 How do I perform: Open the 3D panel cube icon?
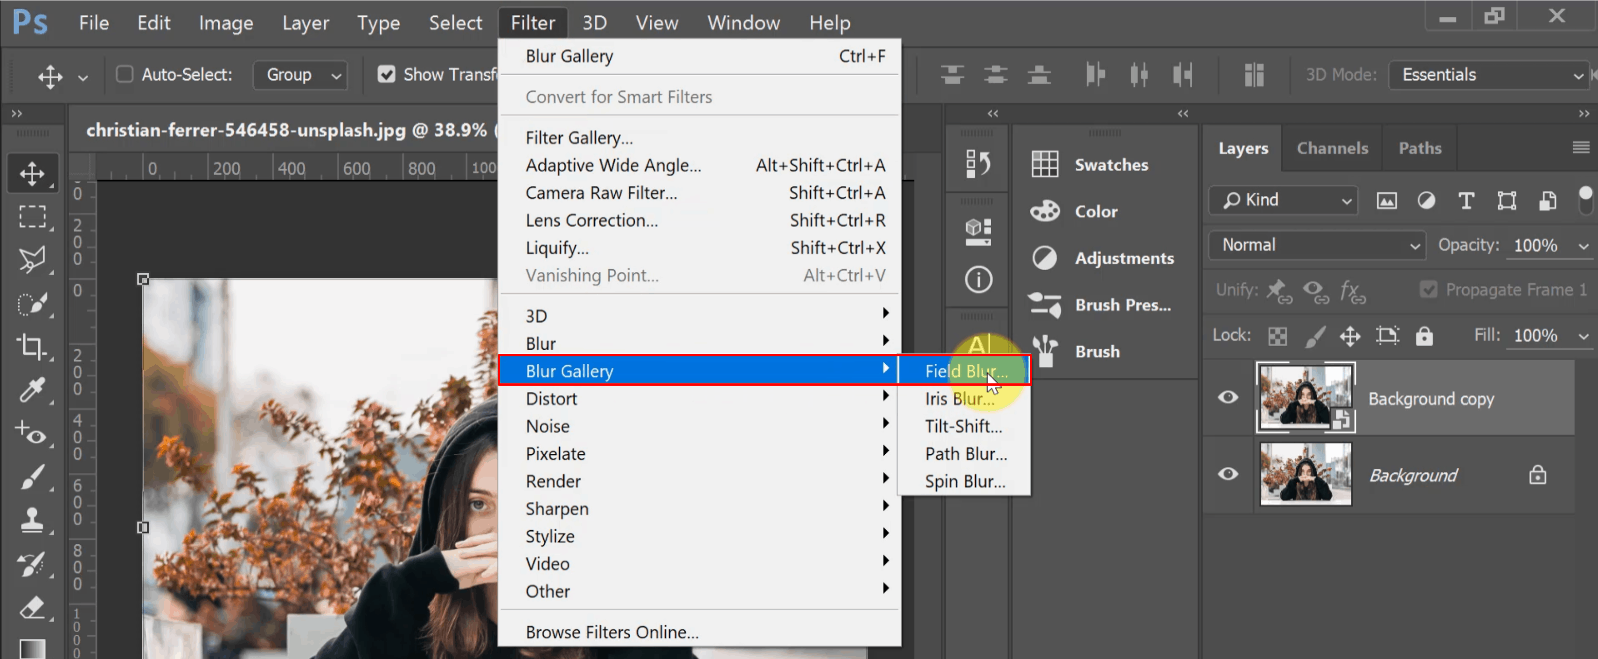tap(978, 231)
